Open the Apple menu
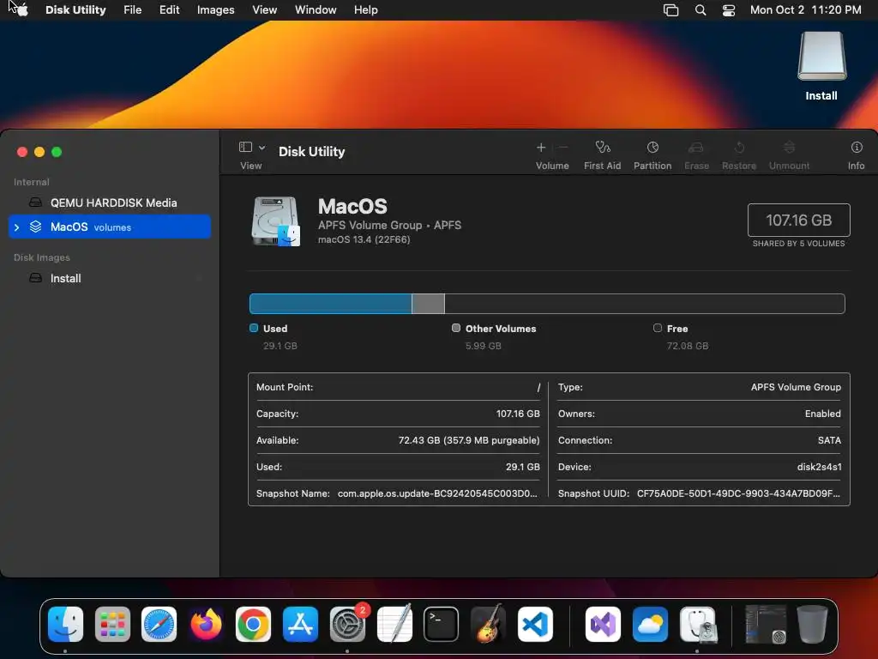Image resolution: width=878 pixels, height=659 pixels. pos(21,10)
